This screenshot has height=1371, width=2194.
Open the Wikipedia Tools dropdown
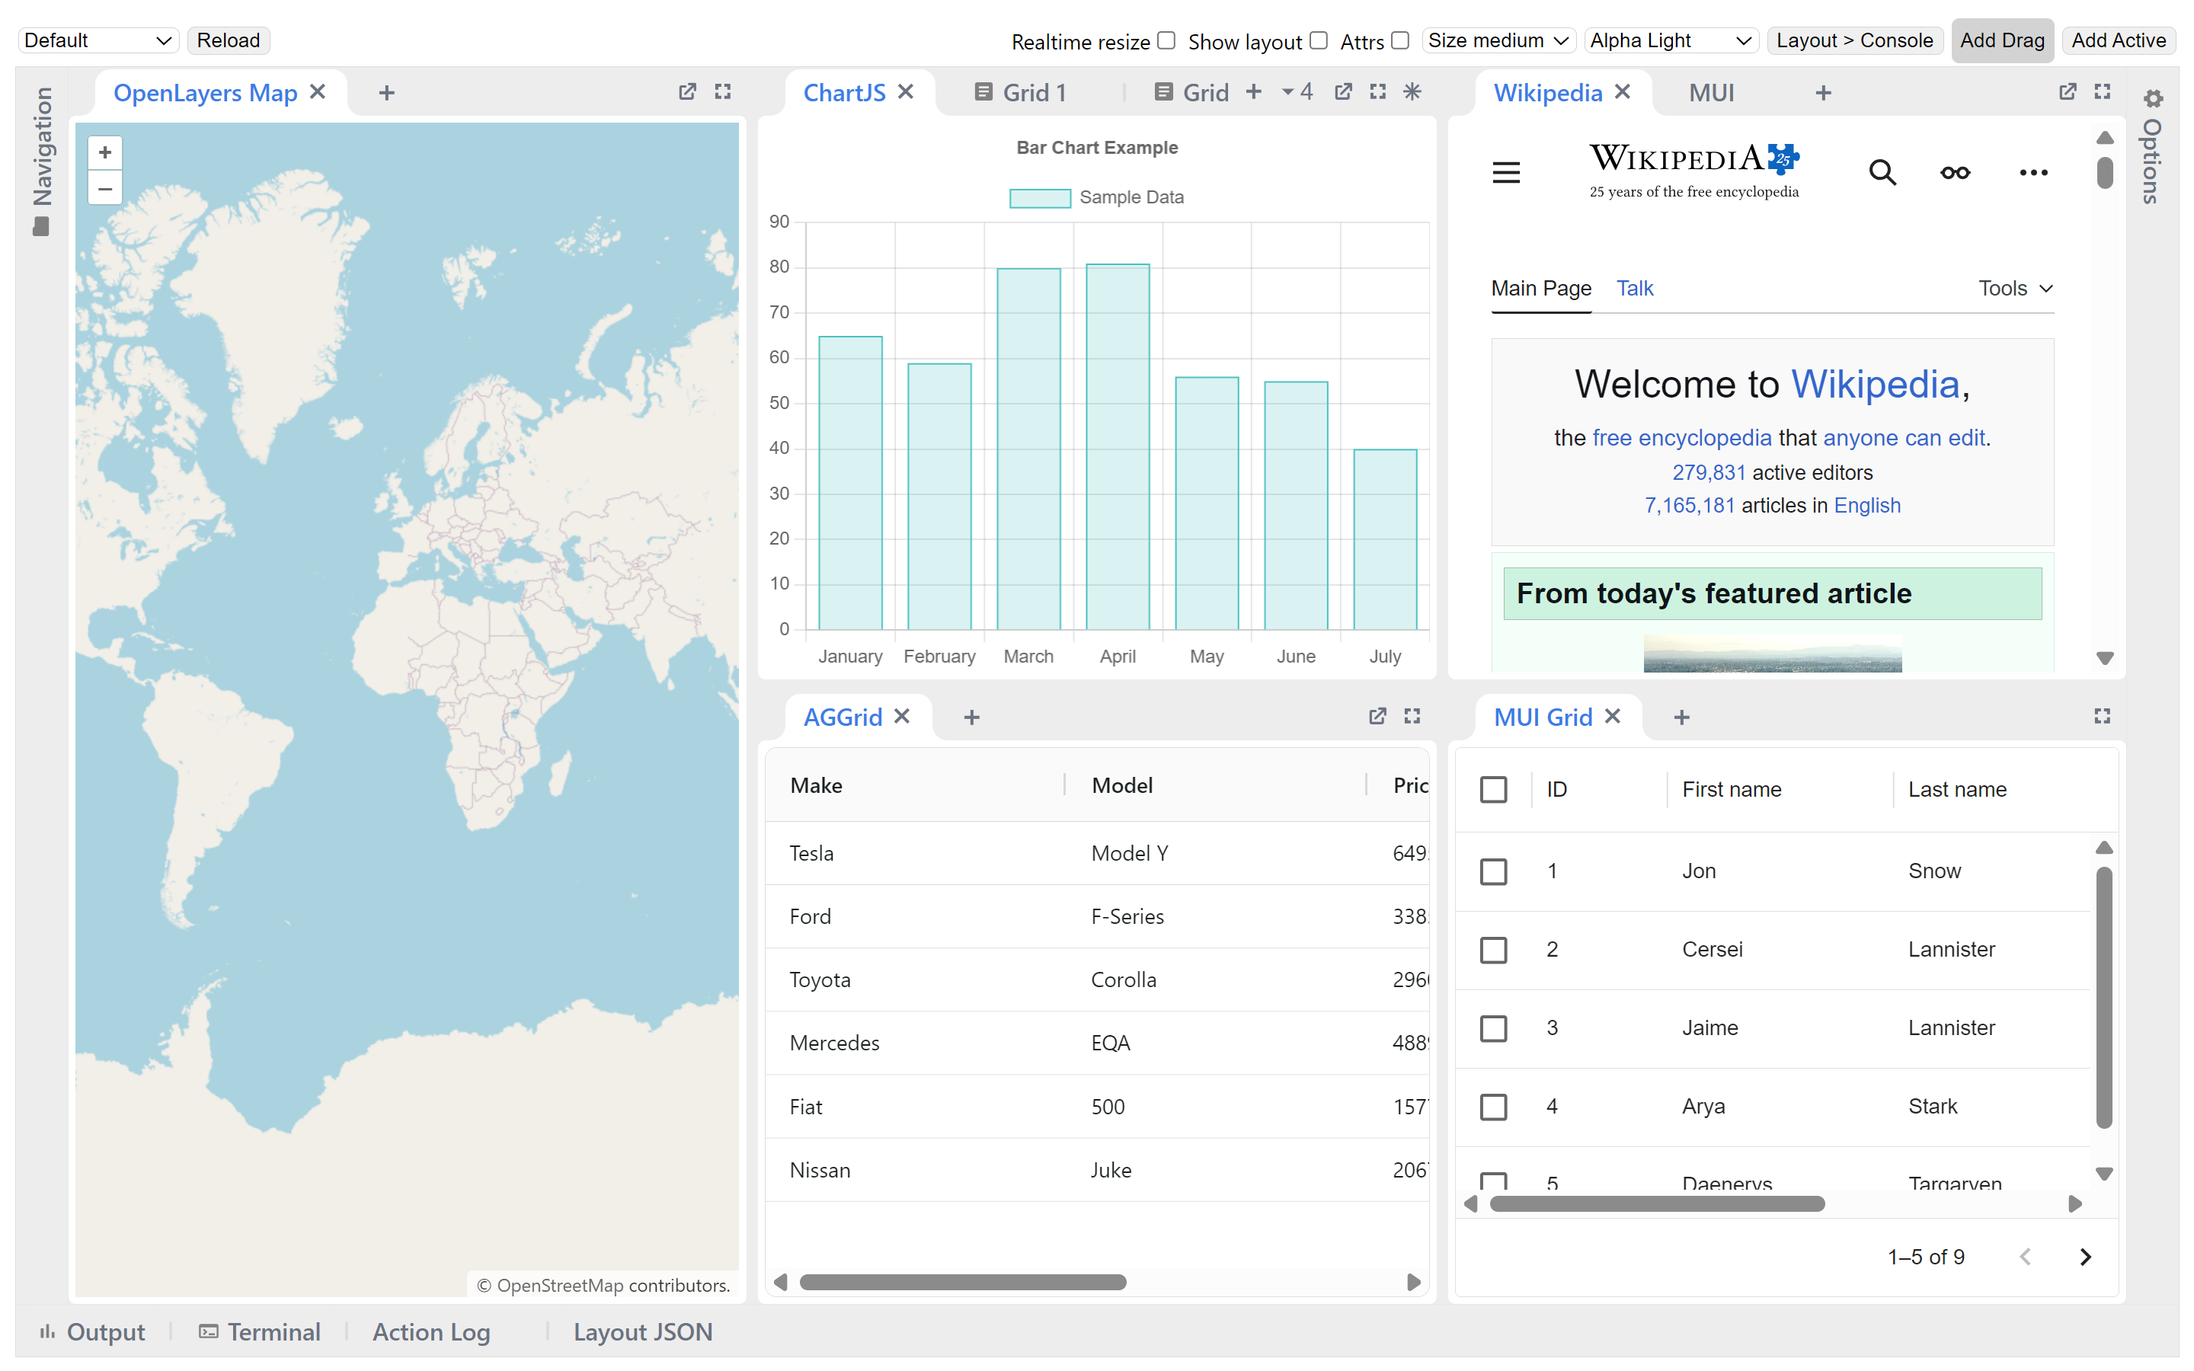2016,289
